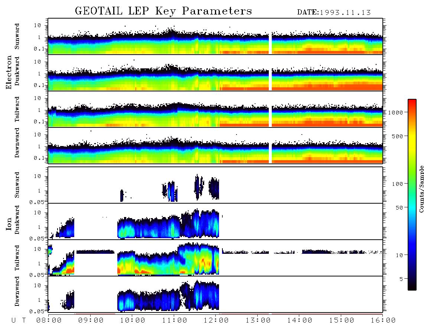Click the "Electron" group axis label
Screen dimensions: 424x327
tap(9, 72)
